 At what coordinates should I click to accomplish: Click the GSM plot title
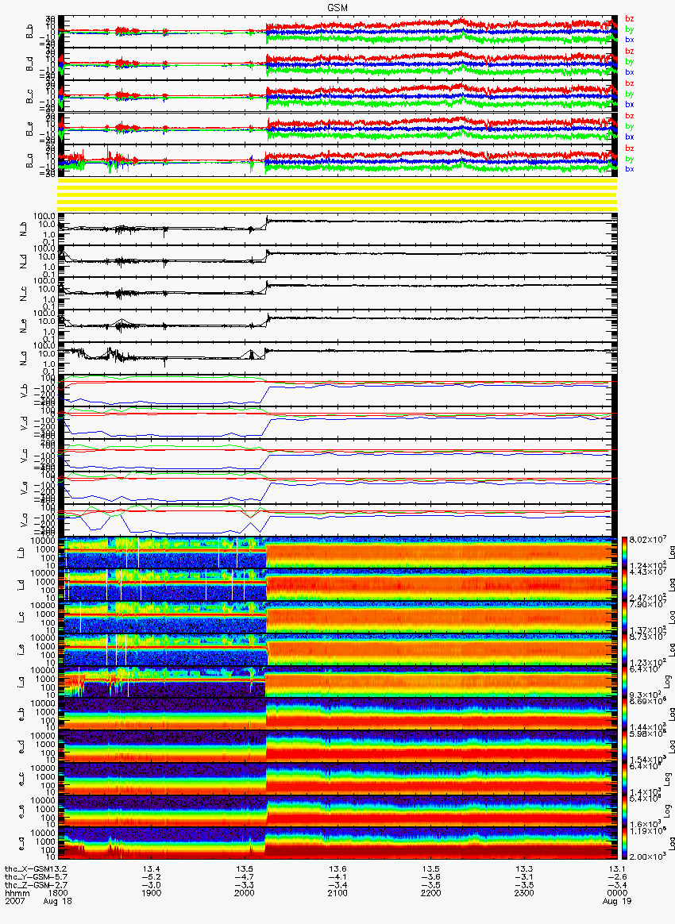pos(337,6)
